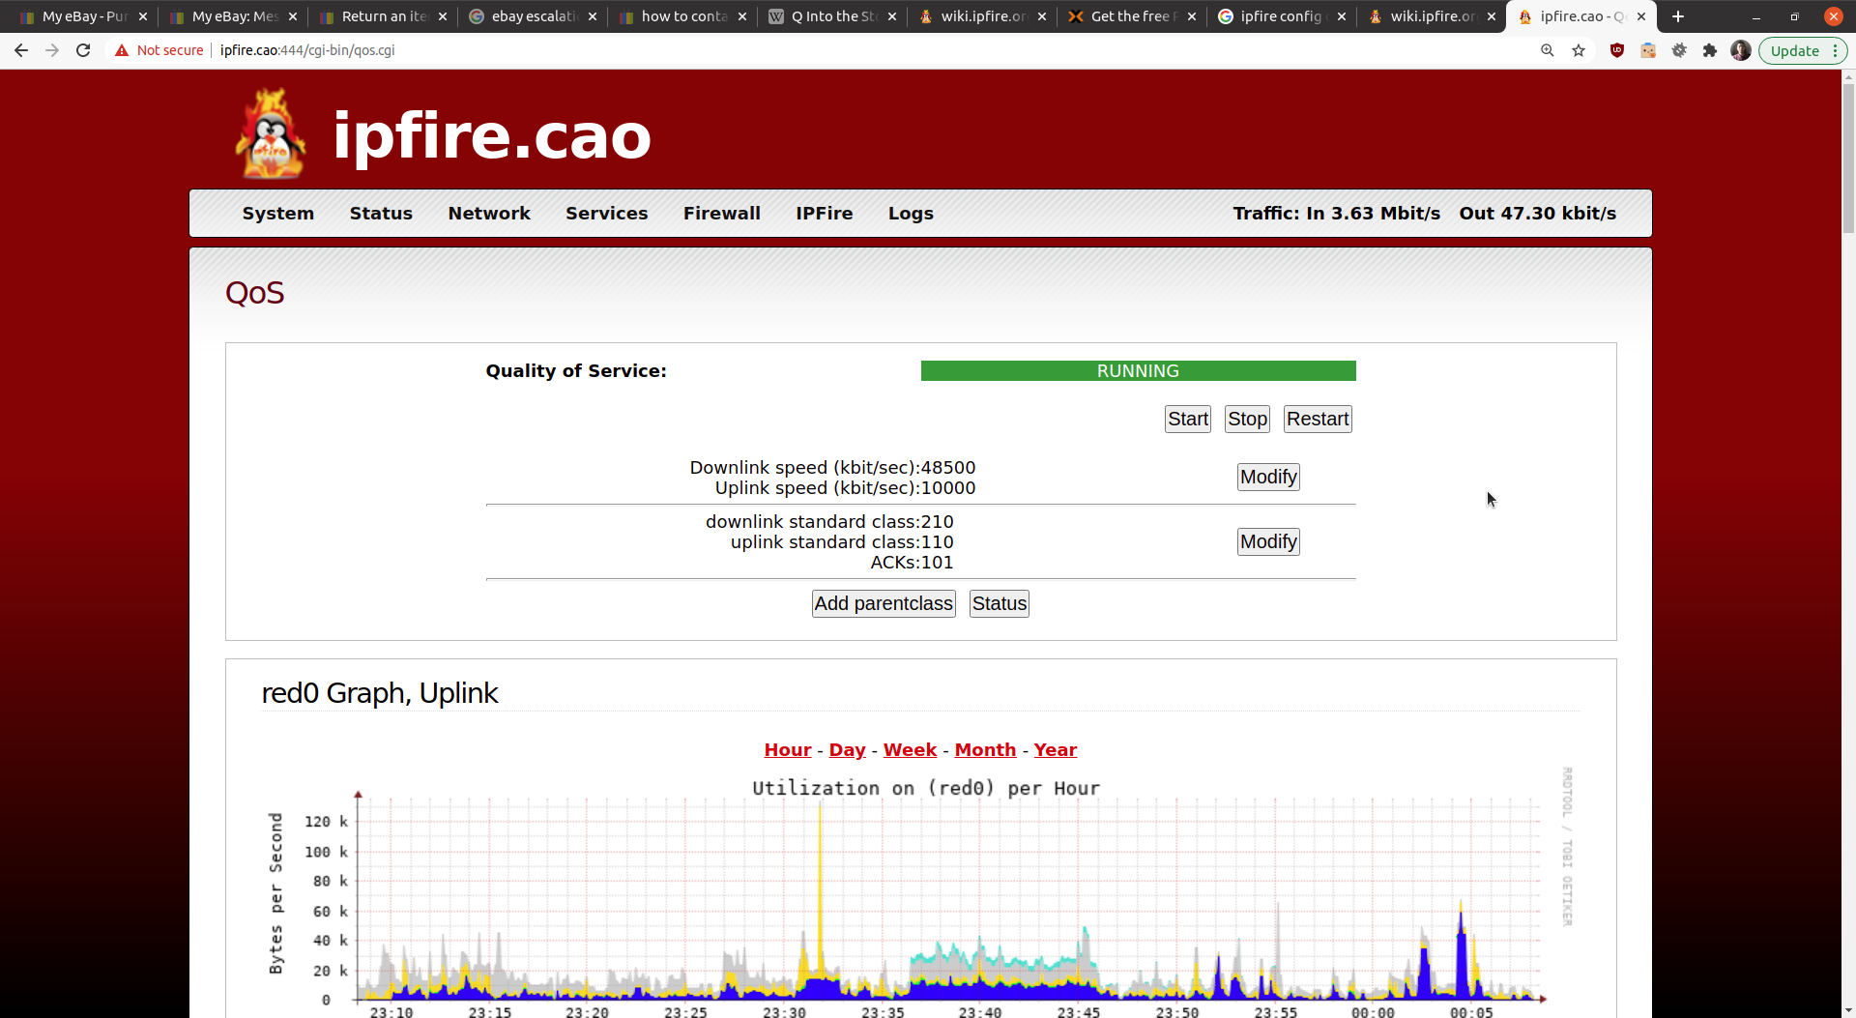Click the ACKs:101 text

[x=912, y=563]
